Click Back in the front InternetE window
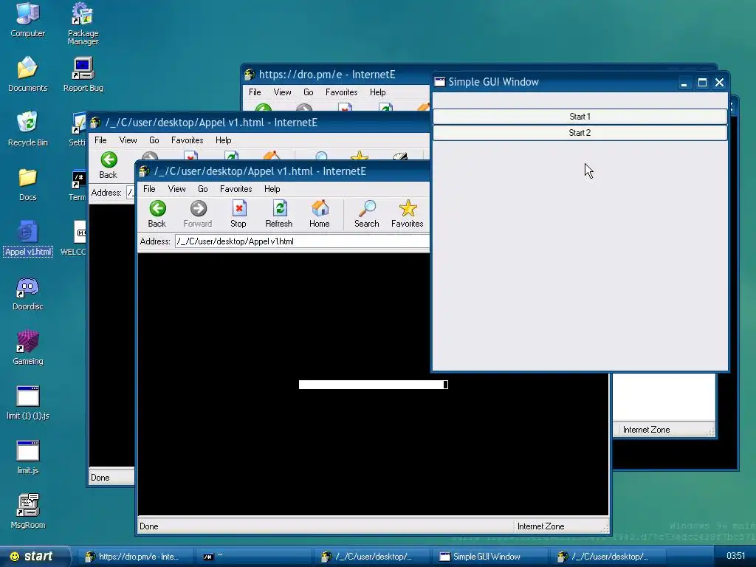This screenshot has height=567, width=756. click(157, 213)
